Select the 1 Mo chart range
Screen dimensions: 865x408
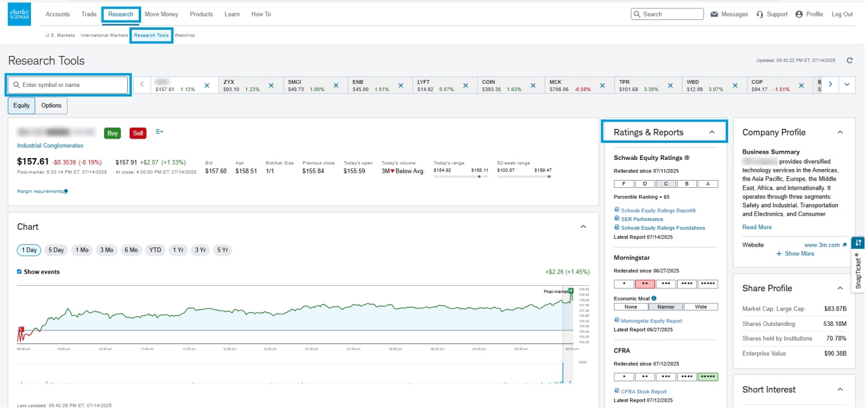[82, 250]
